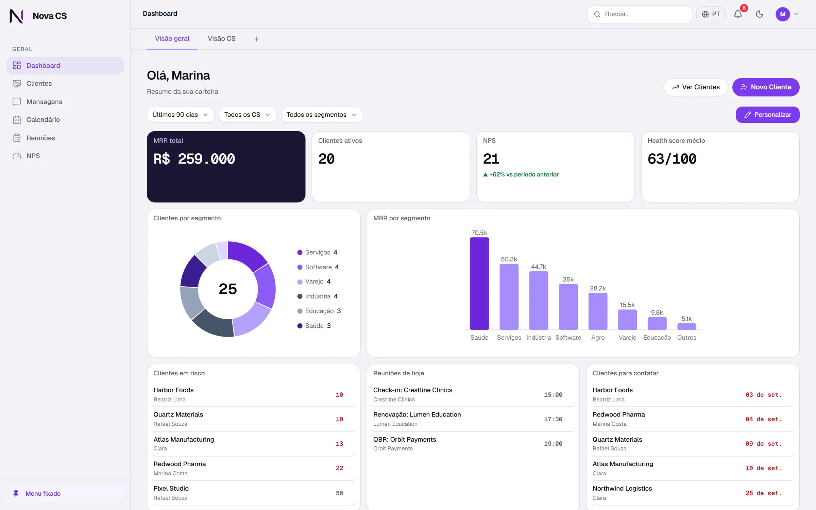This screenshot has height=510, width=816.
Task: Open Harbor Foods in Clientes para contatar
Action: 693,395
